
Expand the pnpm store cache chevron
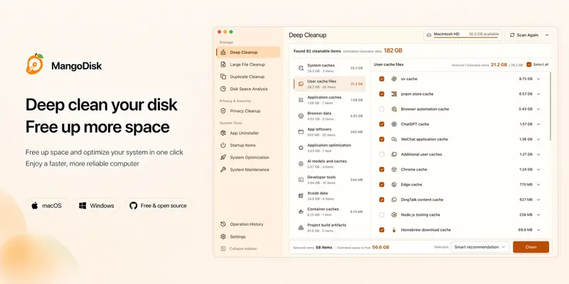click(538, 94)
